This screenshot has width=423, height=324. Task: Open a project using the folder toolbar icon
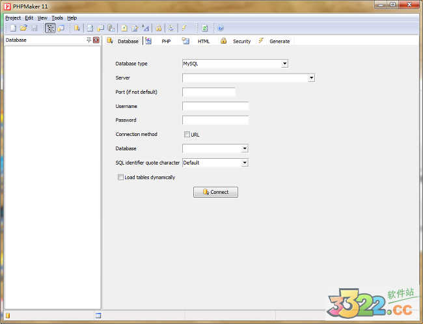(23, 28)
